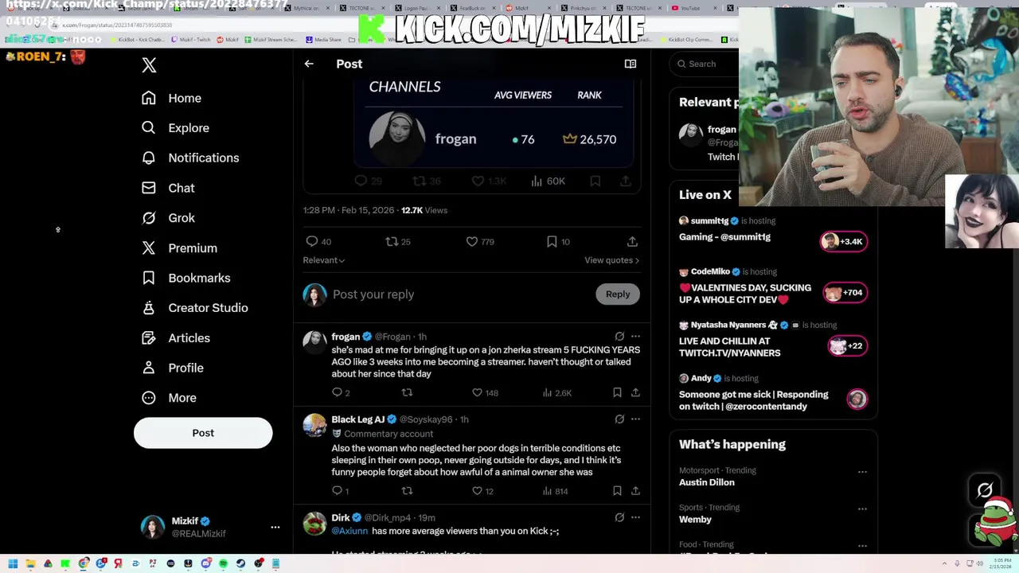Open more options on Dirk's reply
This screenshot has height=573, width=1019.
click(x=635, y=518)
